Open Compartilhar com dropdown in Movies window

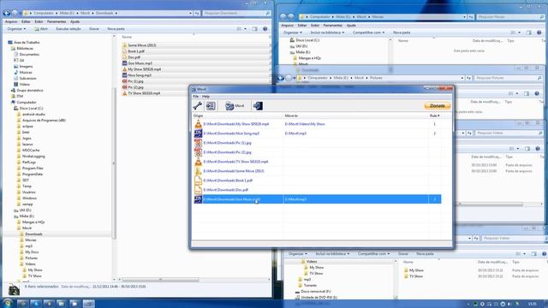point(368,33)
